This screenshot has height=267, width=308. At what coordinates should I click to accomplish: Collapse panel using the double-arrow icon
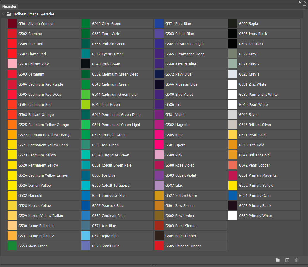tap(300, 2)
